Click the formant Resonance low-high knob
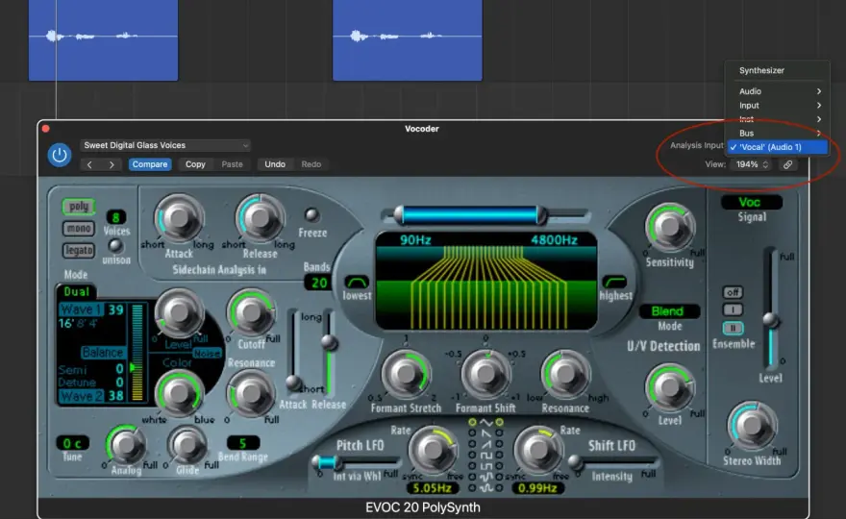Image resolution: width=846 pixels, height=519 pixels. tap(565, 373)
